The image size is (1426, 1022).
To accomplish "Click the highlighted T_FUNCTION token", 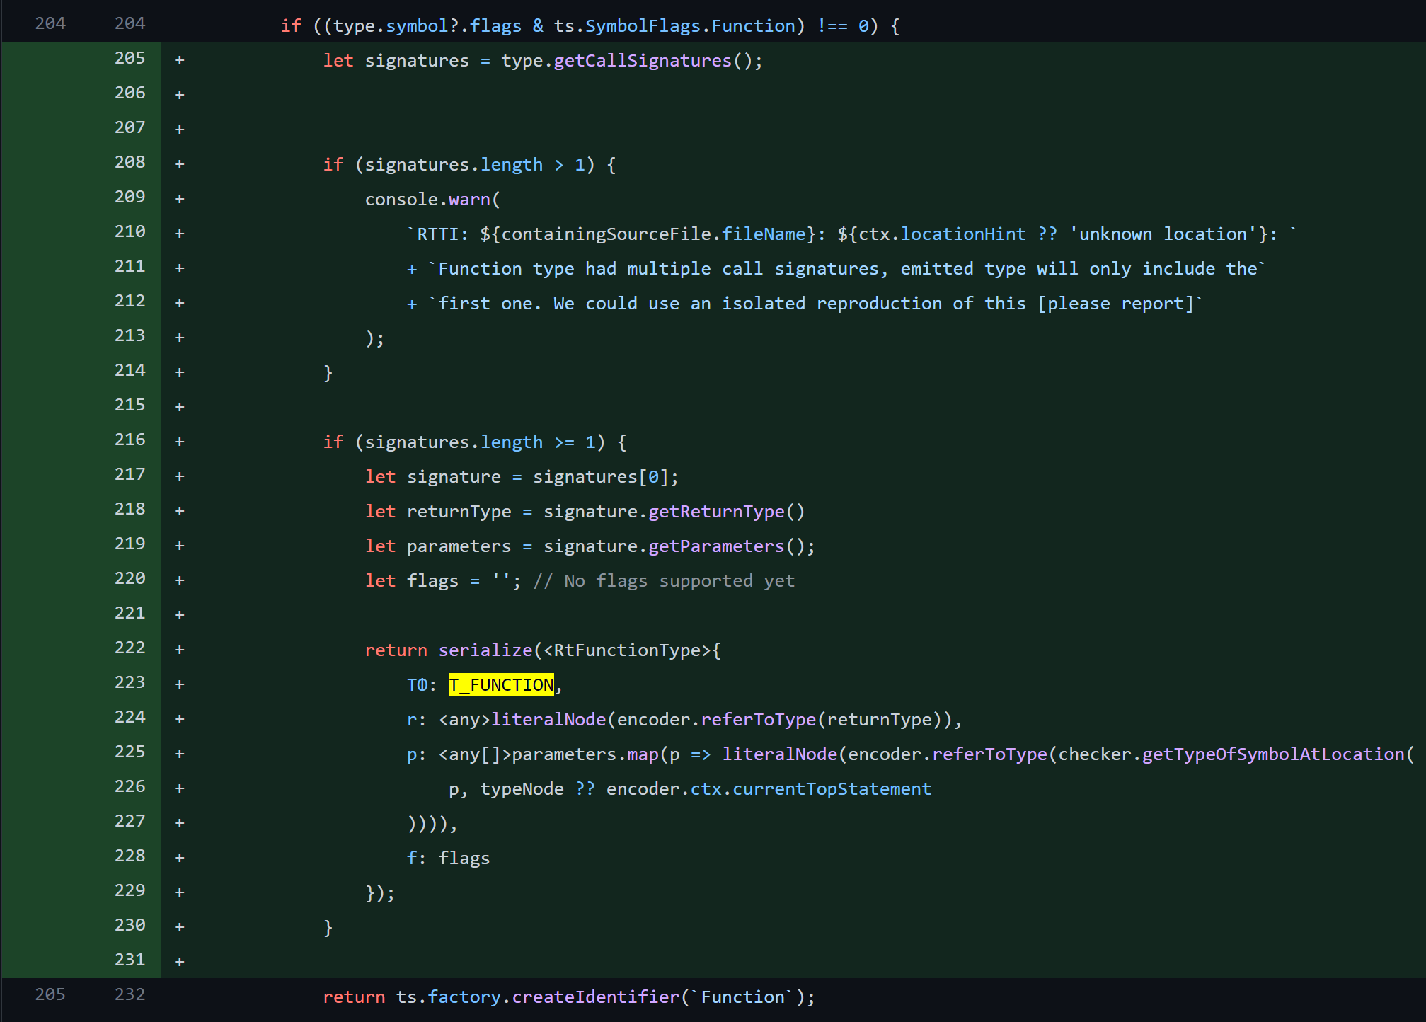I will point(501,685).
